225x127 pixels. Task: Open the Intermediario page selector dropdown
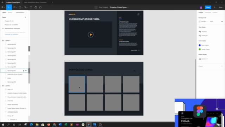(x=21, y=13)
